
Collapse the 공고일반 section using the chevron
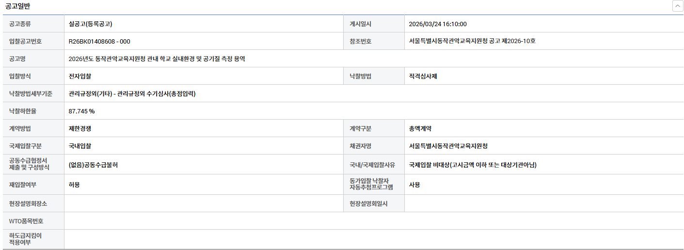677,6
